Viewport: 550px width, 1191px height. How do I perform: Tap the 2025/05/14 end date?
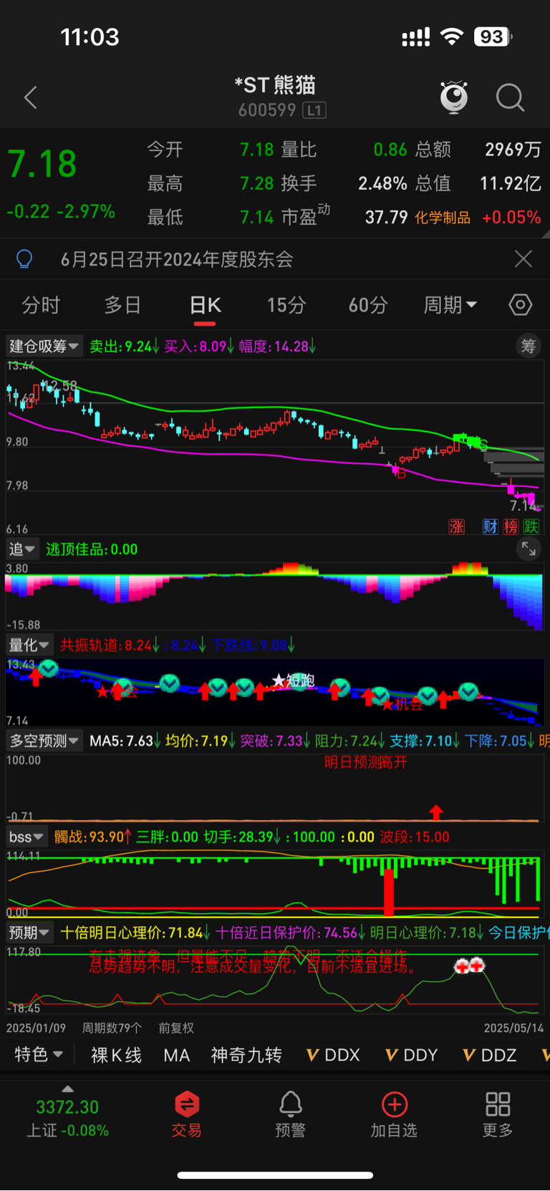point(513,1028)
